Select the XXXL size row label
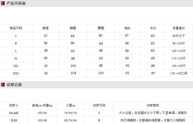 pos(16,73)
